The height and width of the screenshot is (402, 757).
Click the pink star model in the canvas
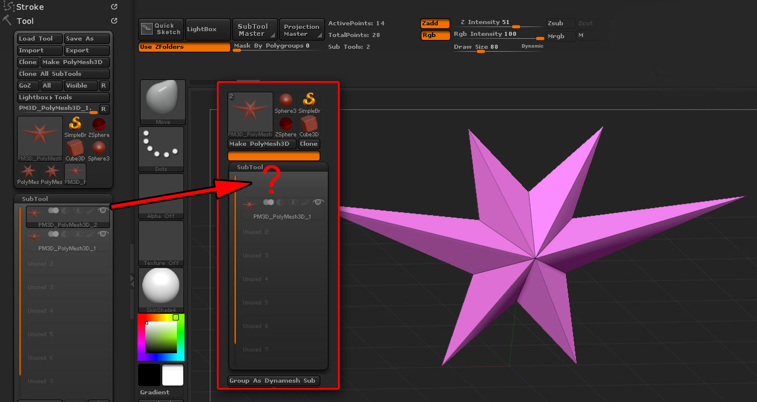tap(536, 247)
